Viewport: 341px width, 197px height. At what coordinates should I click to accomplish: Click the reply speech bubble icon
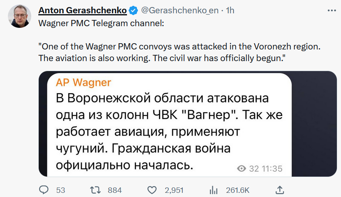[x=44, y=190]
